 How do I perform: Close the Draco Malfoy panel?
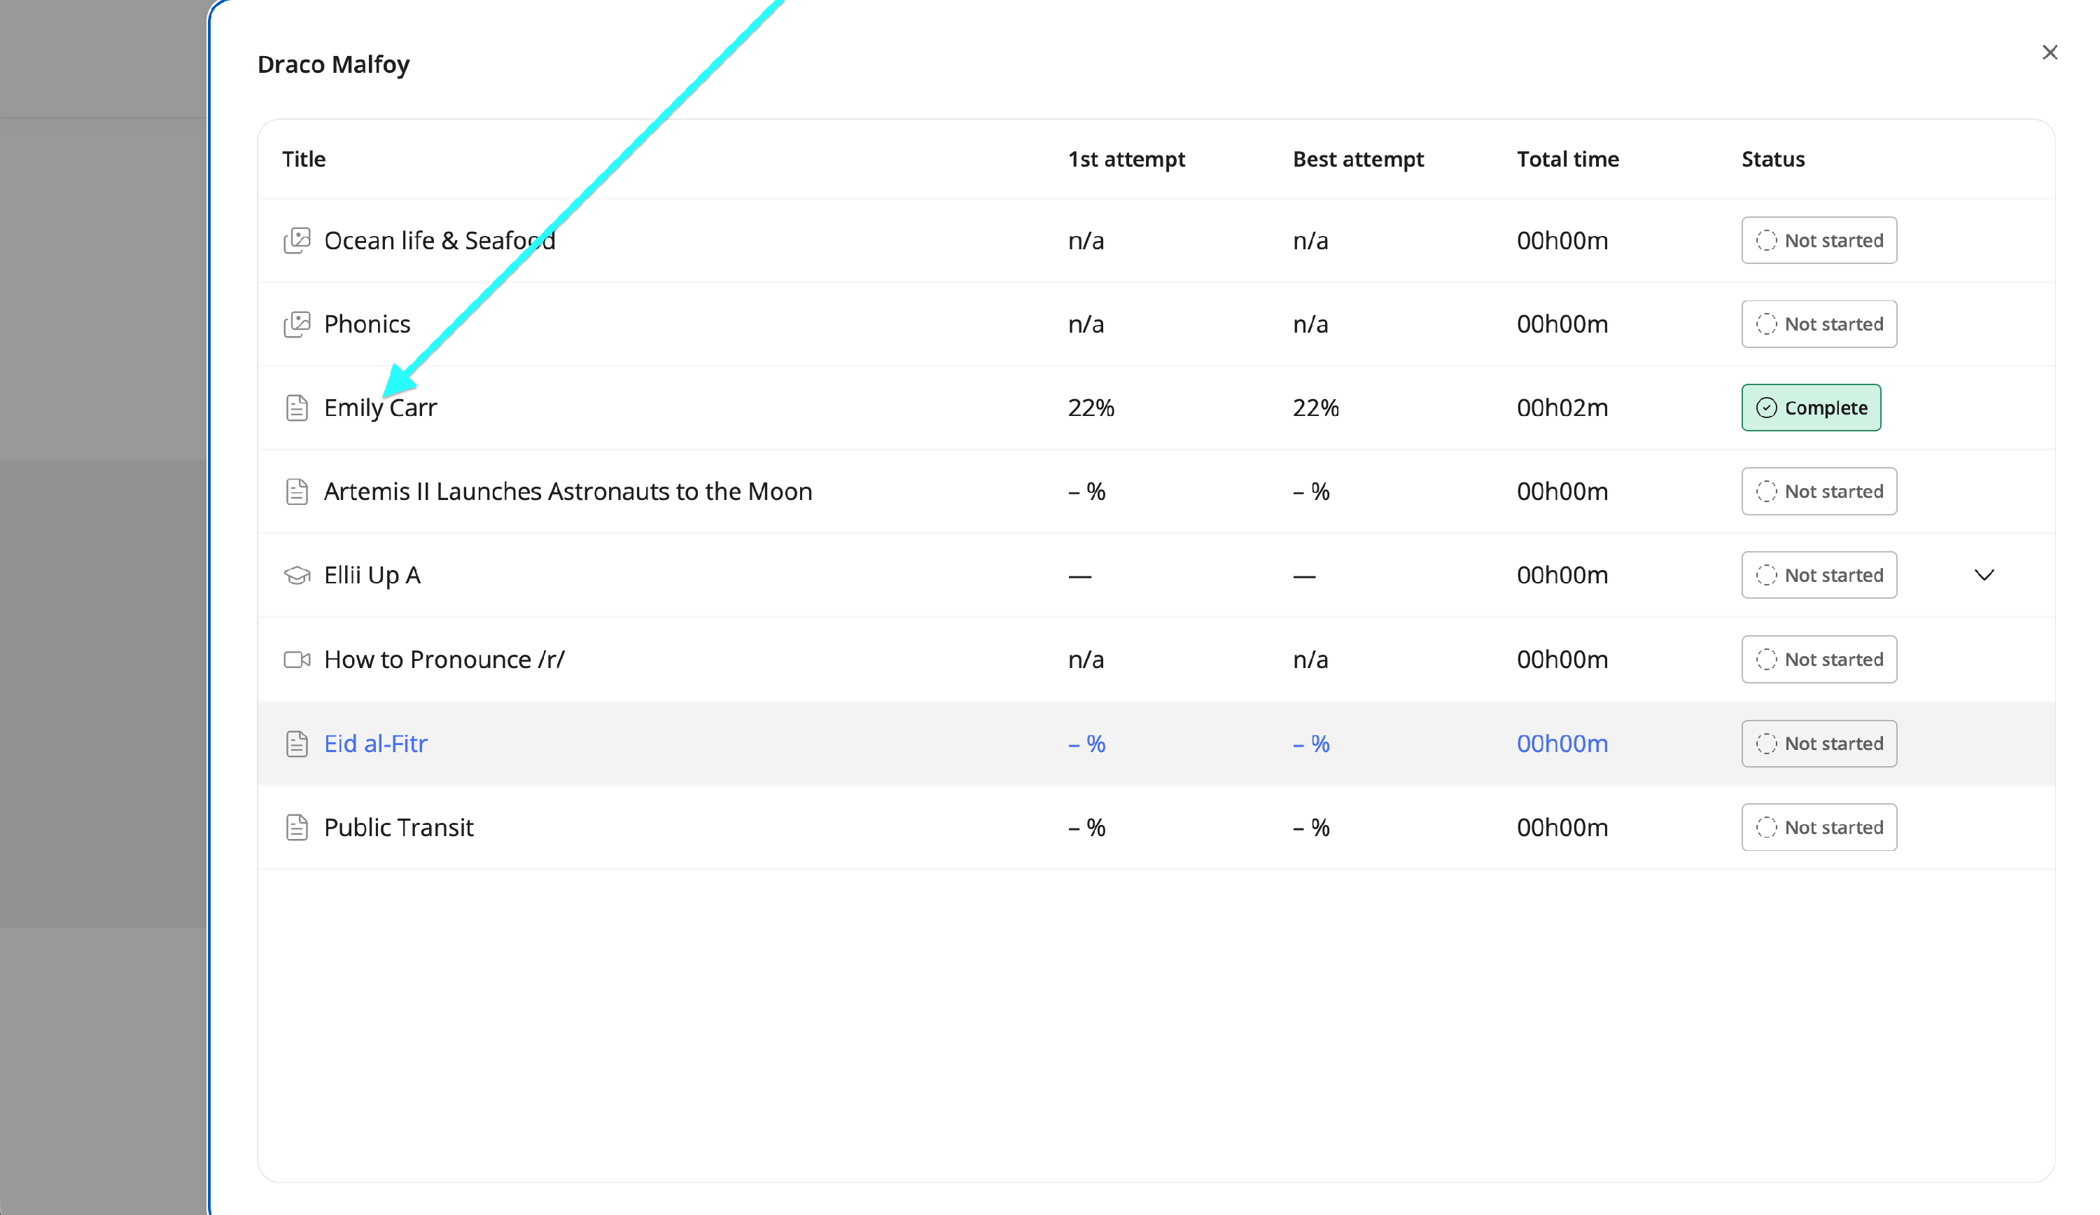[2049, 53]
